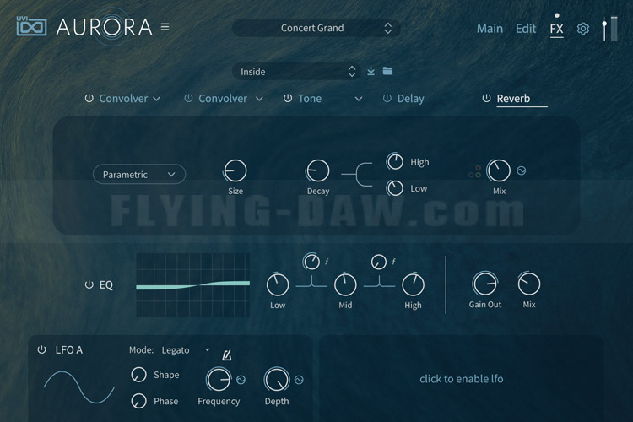Viewport: 633px width, 422px height.
Task: Click the output level meter bars
Action: coord(614,29)
